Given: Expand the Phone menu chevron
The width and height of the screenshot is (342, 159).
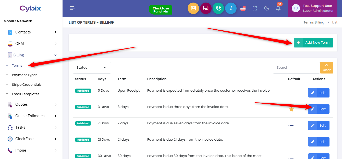Looking at the screenshot, I should click(x=56, y=150).
